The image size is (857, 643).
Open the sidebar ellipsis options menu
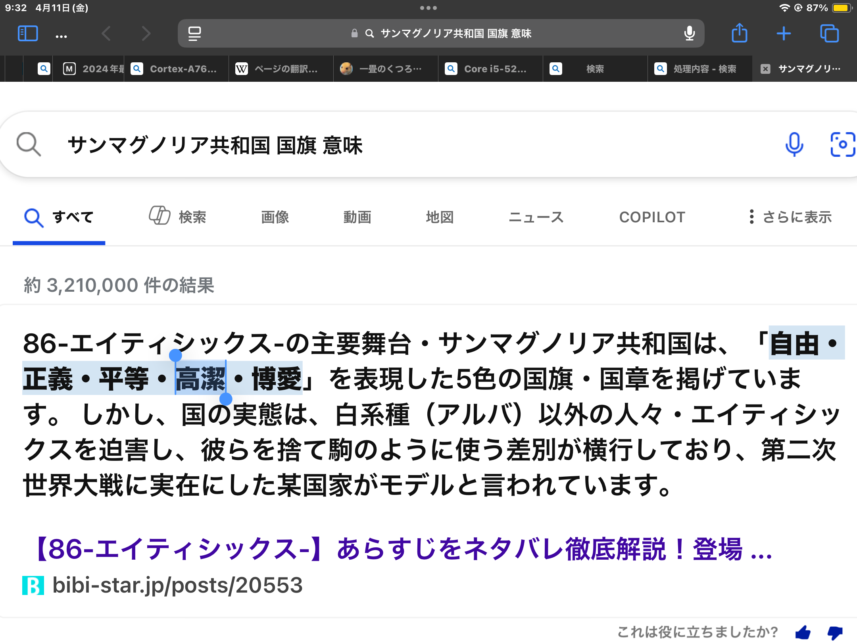pyautogui.click(x=61, y=36)
